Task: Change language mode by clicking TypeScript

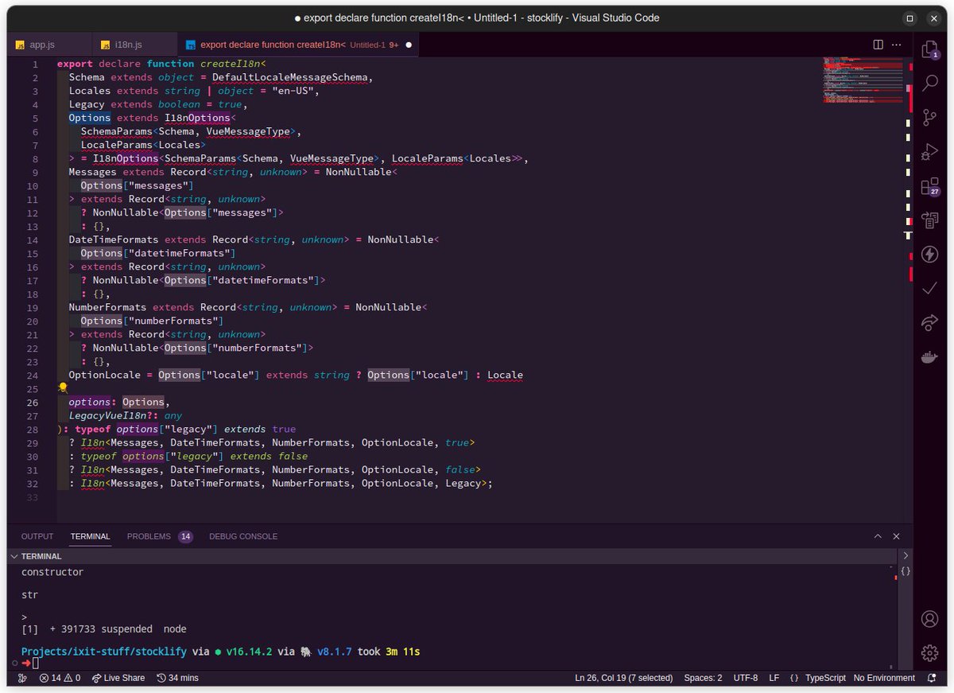Action: coord(825,678)
